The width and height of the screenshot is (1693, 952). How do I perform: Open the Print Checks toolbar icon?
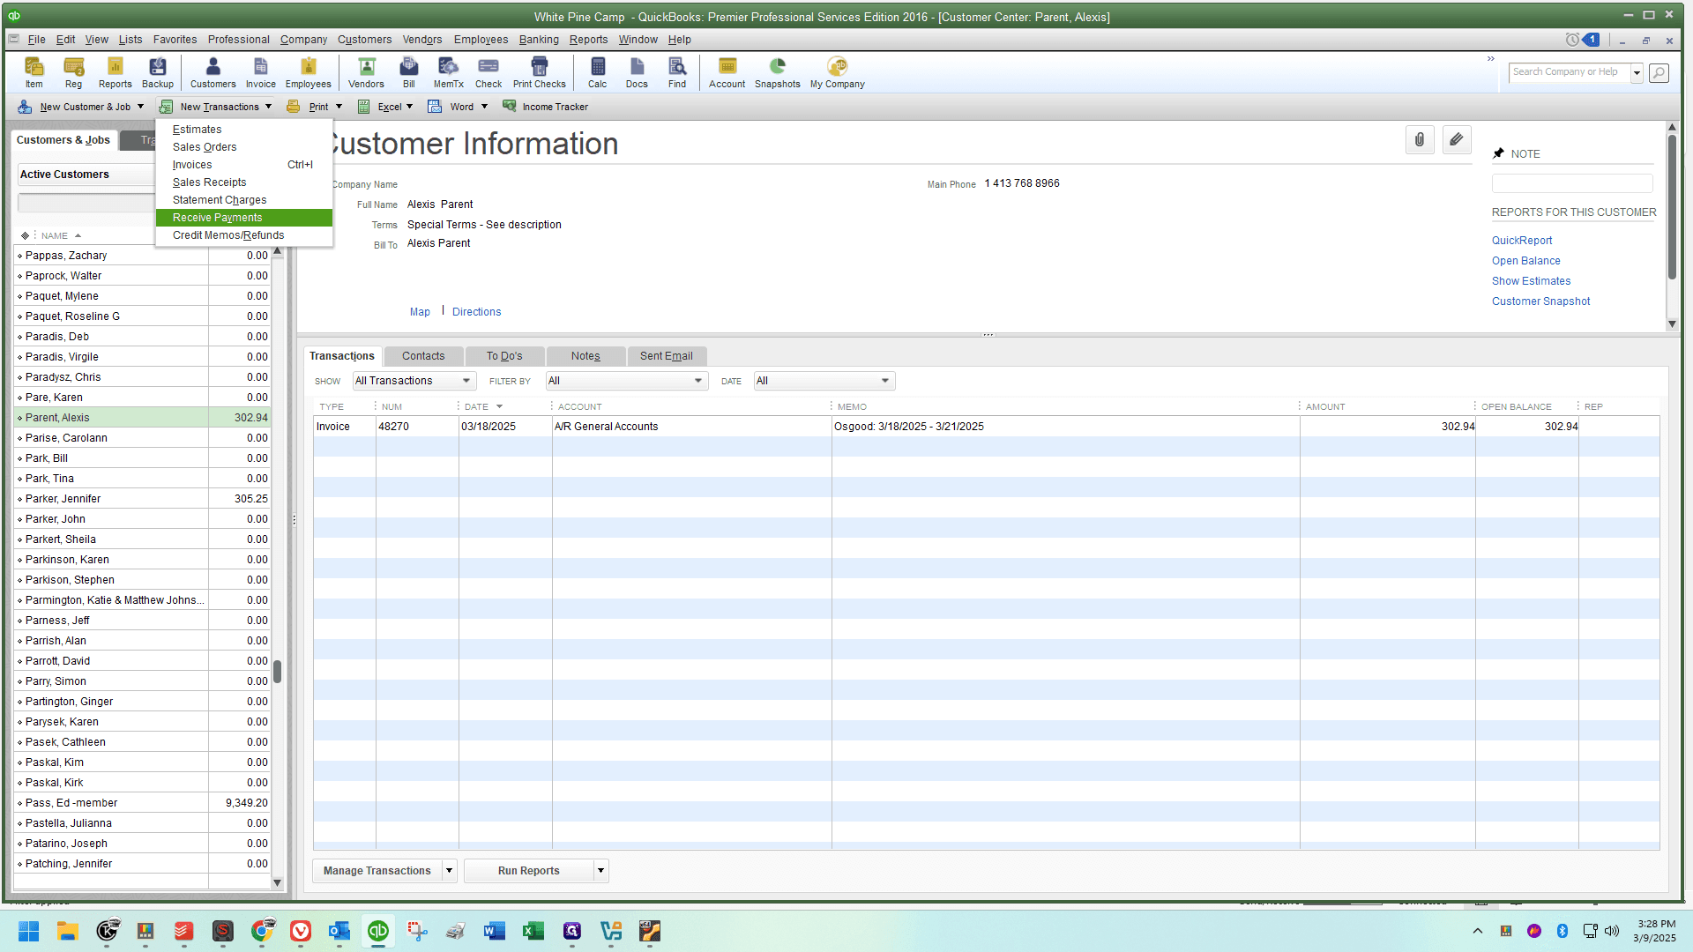[540, 72]
